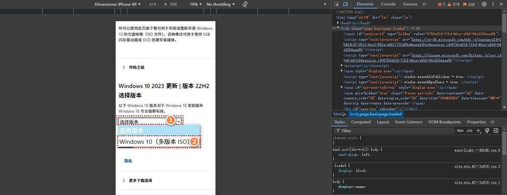Open the 76% zoom dropdown
This screenshot has height=195, width=507.
tap(196, 4)
